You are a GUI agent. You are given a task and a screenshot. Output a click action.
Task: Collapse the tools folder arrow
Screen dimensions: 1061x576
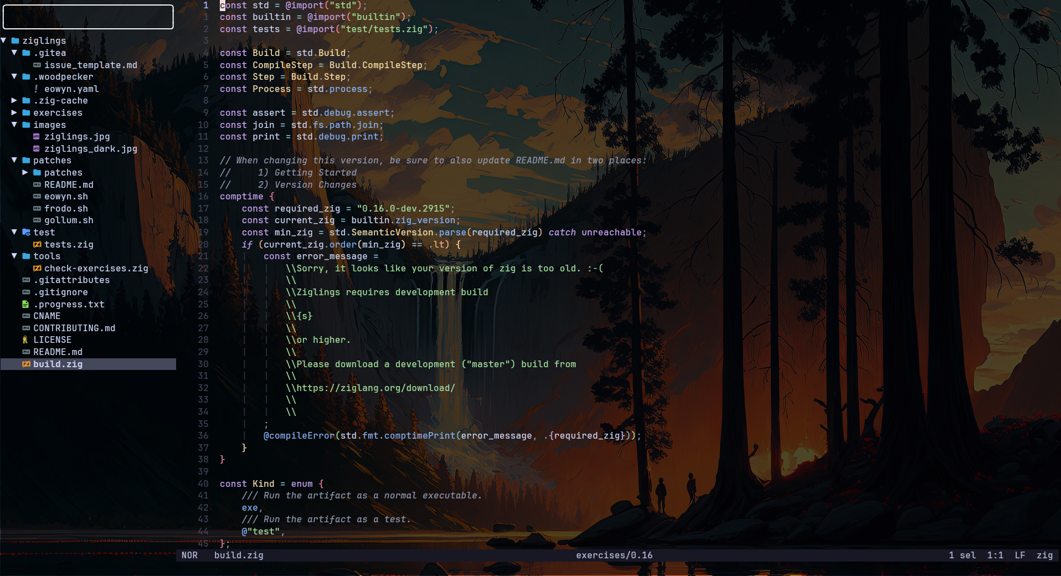(14, 256)
